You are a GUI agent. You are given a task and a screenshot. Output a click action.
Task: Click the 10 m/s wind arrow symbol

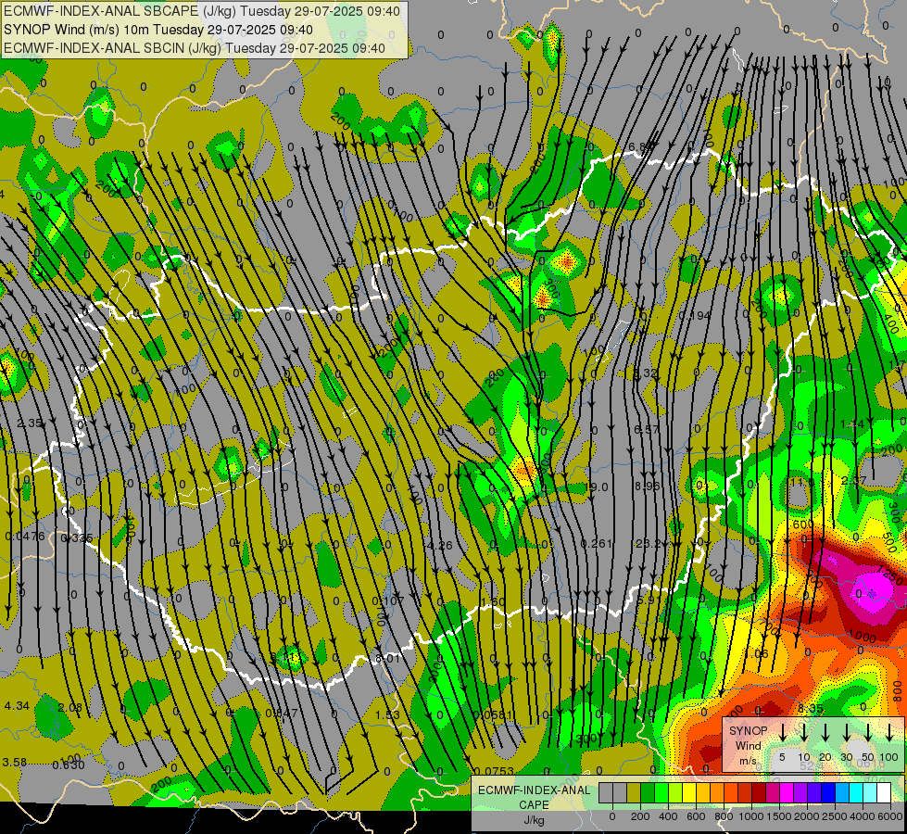pos(804,732)
